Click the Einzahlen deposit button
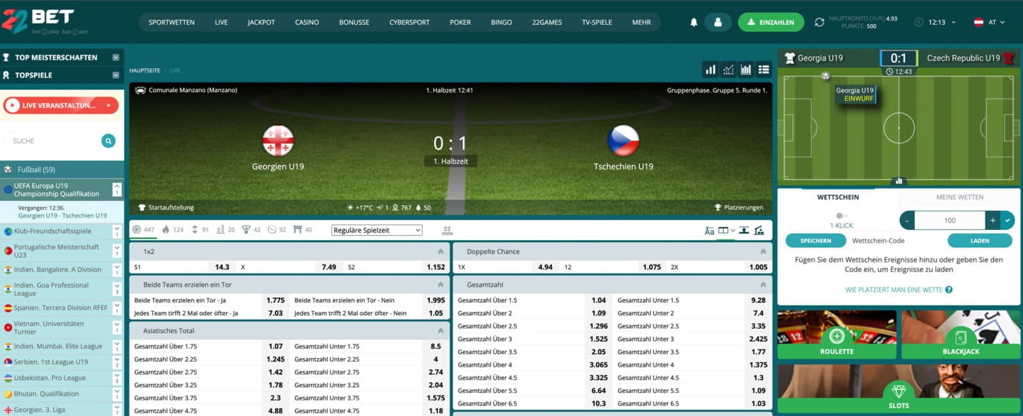Viewport: 1023px width, 416px height. click(x=770, y=22)
